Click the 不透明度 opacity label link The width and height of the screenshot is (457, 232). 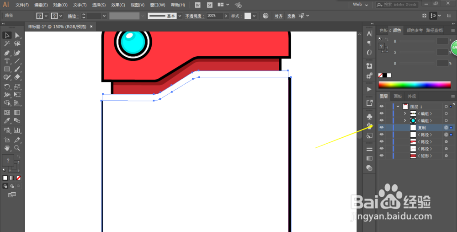click(x=195, y=16)
